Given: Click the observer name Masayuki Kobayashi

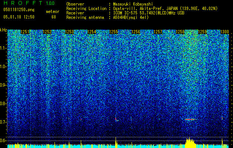Looking at the screenshot, I should [133, 4].
